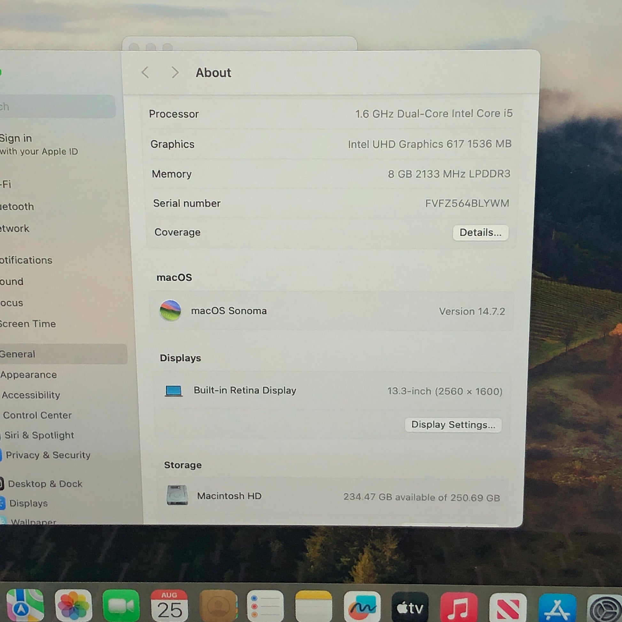Screen dimensions: 622x622
Task: Open the Displays item in the sidebar
Action: point(28,503)
